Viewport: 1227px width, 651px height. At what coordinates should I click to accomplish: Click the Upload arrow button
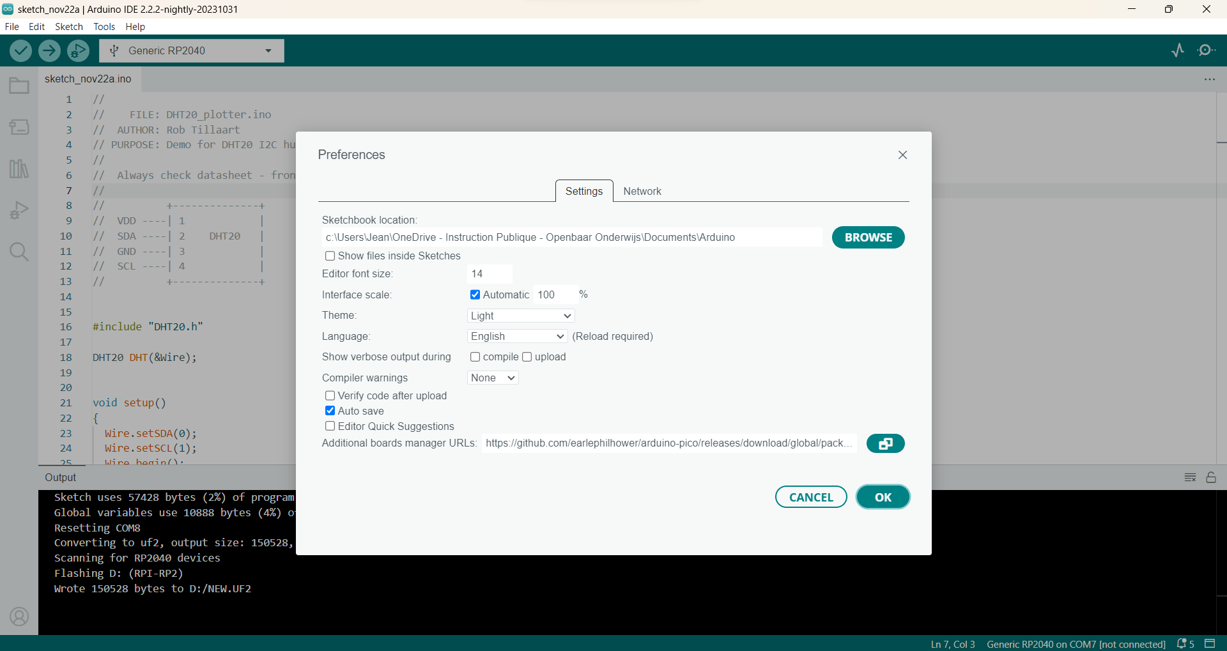(x=49, y=50)
